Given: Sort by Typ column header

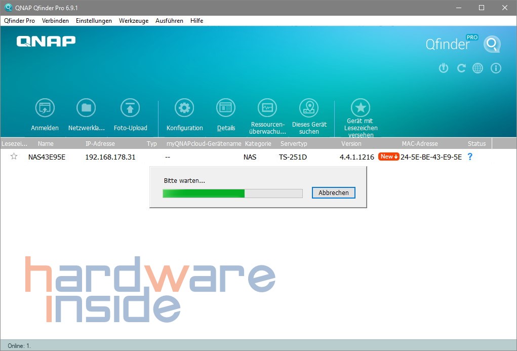Looking at the screenshot, I should tap(152, 144).
